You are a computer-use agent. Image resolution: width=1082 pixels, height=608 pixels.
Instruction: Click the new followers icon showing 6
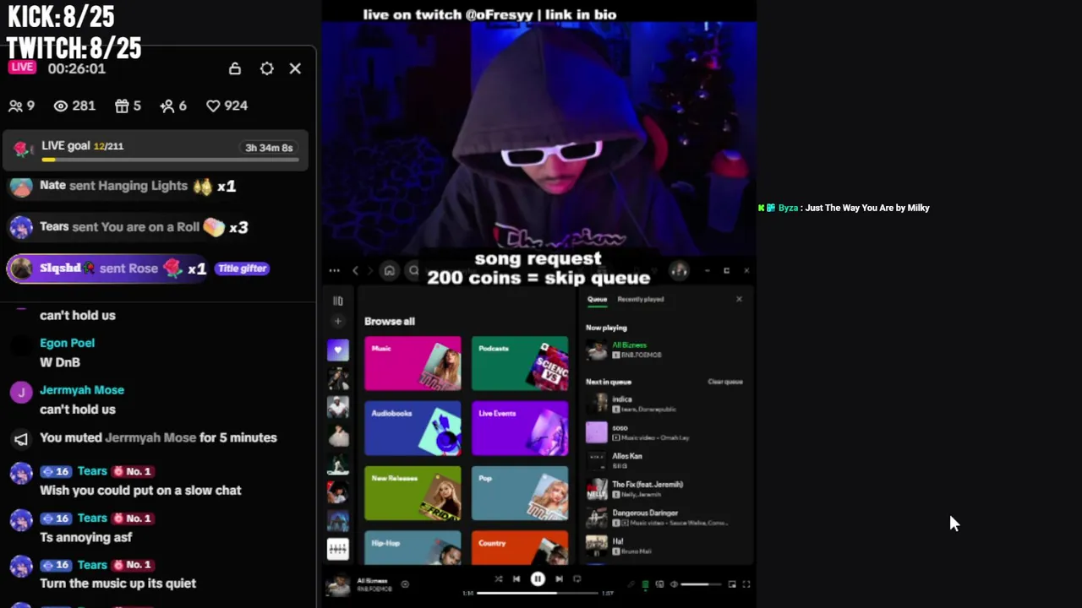[167, 106]
